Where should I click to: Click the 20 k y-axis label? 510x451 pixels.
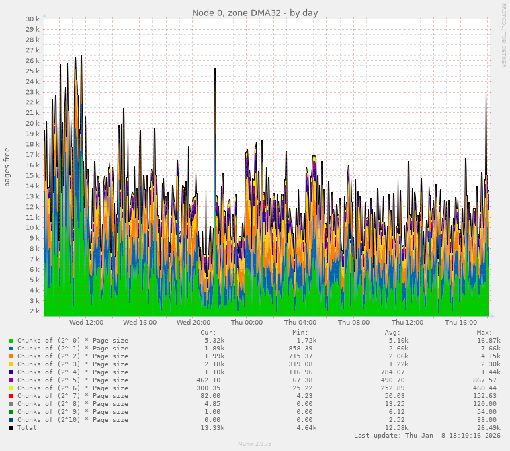pyautogui.click(x=32, y=124)
